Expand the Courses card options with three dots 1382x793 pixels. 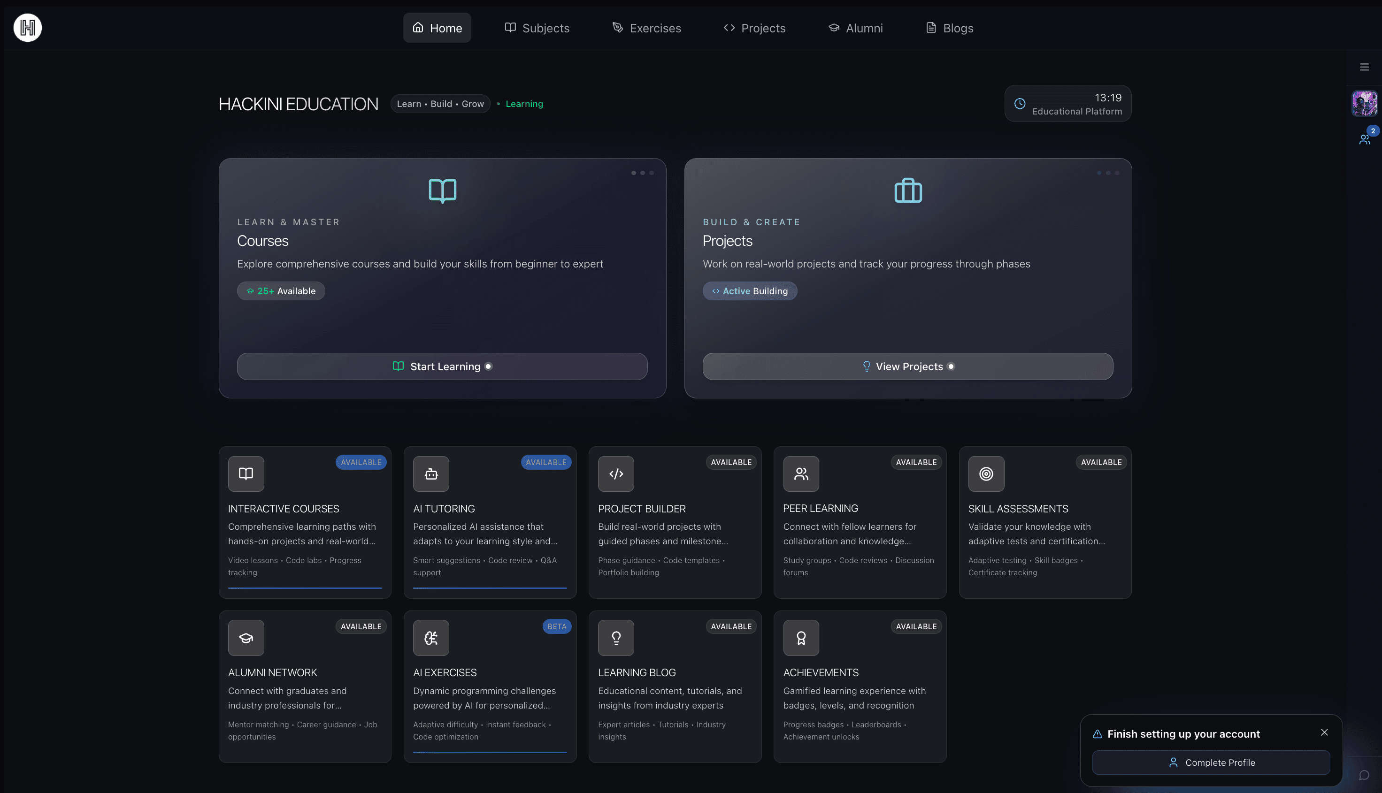(643, 173)
